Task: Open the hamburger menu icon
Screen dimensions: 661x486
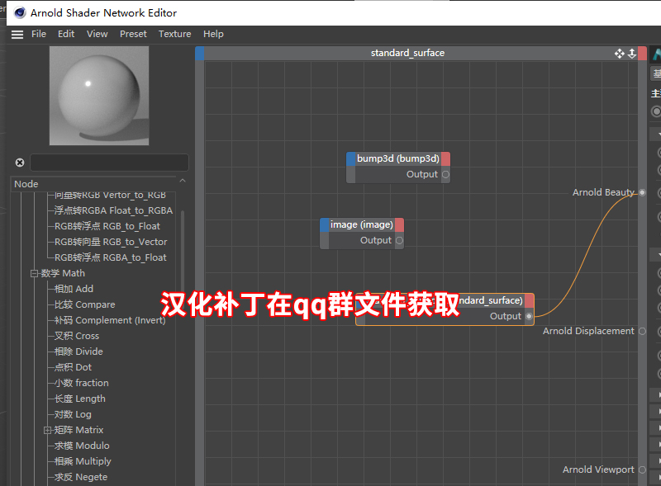Action: [17, 35]
